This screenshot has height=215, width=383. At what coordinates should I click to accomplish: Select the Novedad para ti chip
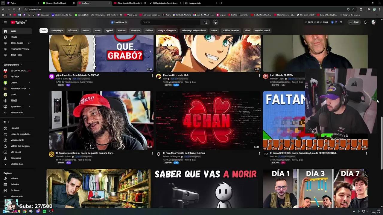click(262, 30)
